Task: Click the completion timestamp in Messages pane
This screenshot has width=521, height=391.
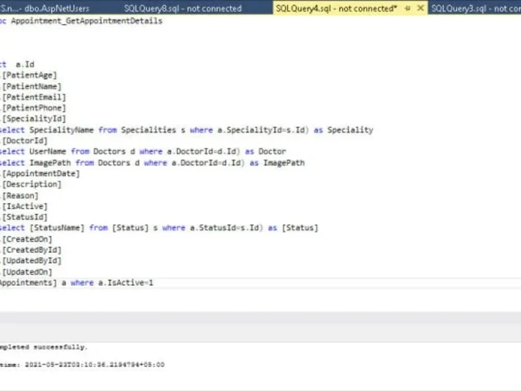Action: (x=83, y=364)
